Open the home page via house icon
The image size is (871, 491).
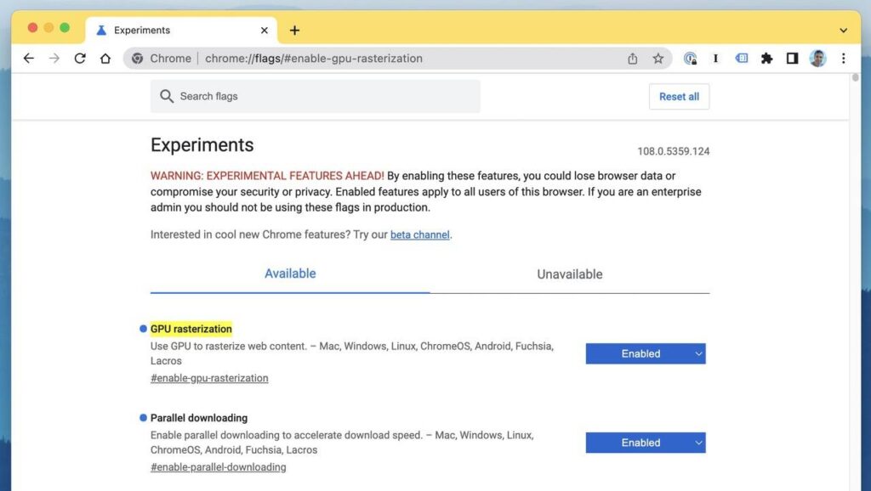pos(105,59)
